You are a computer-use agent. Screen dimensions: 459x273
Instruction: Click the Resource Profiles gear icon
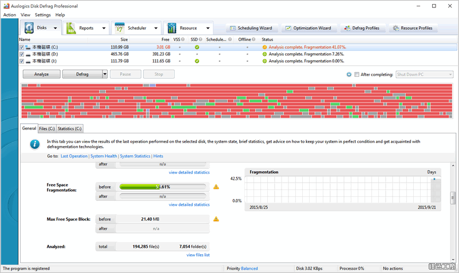pos(396,28)
